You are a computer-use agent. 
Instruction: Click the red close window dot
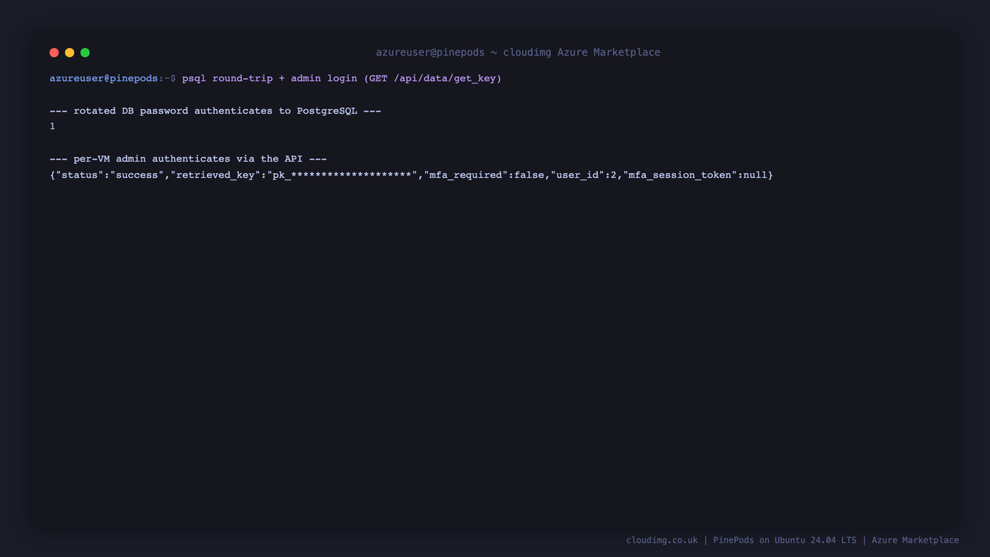point(54,53)
